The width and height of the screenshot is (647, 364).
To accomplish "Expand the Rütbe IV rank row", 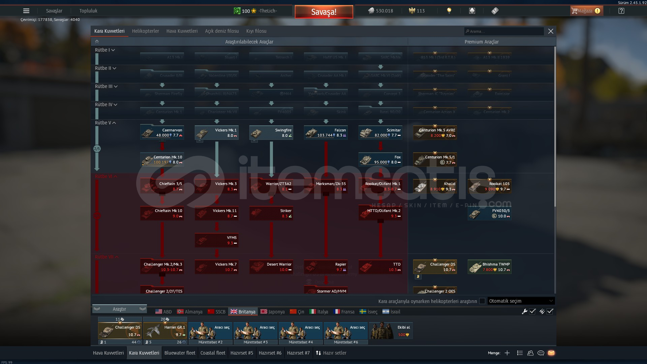I will tap(106, 104).
